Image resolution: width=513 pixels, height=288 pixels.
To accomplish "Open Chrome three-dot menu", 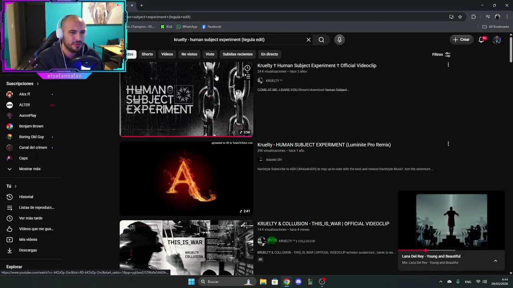I will [x=507, y=17].
